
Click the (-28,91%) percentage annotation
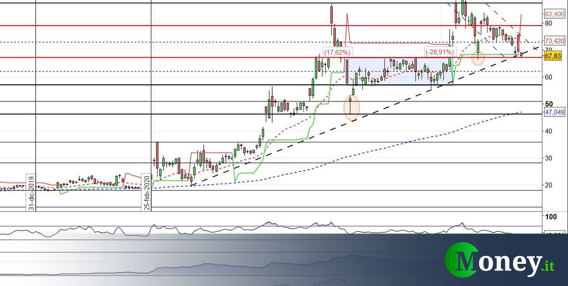pyautogui.click(x=440, y=52)
